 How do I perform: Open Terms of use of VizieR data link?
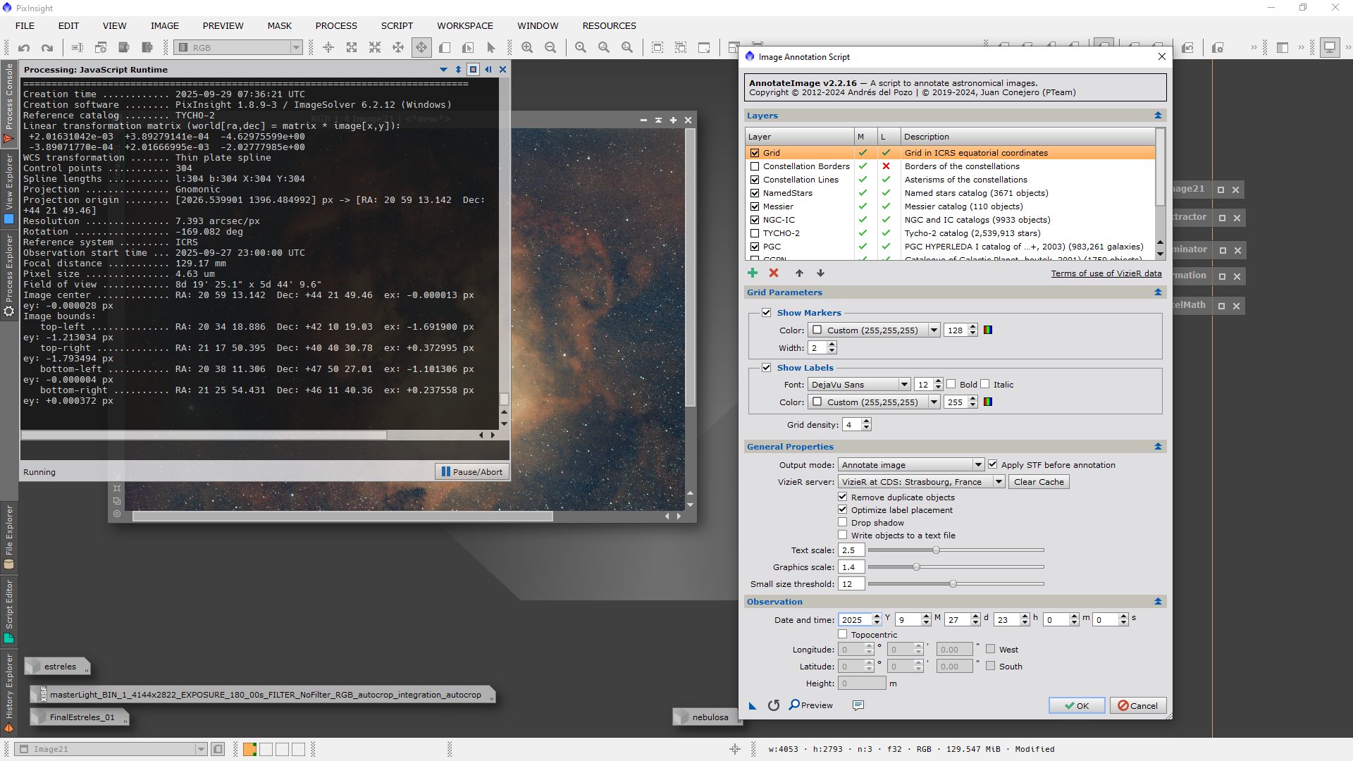1106,273
